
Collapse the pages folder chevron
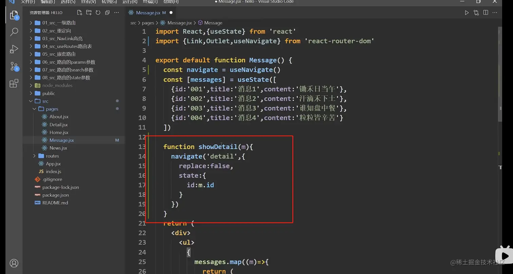pos(35,109)
